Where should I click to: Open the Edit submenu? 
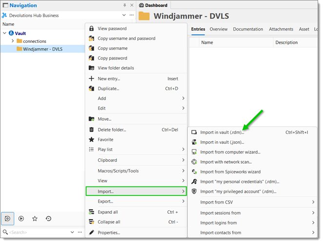pyautogui.click(x=136, y=108)
